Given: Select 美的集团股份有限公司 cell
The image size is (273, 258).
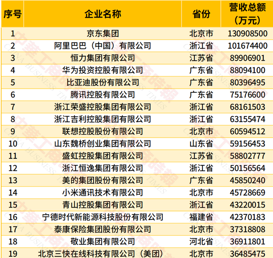Looking at the screenshot, I should (x=103, y=180).
